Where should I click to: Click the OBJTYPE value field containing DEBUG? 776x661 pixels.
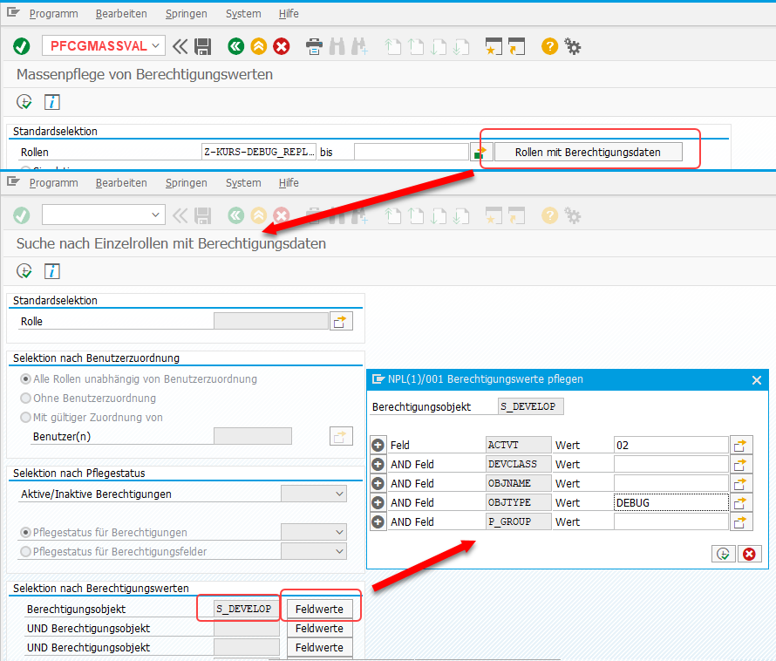point(670,502)
